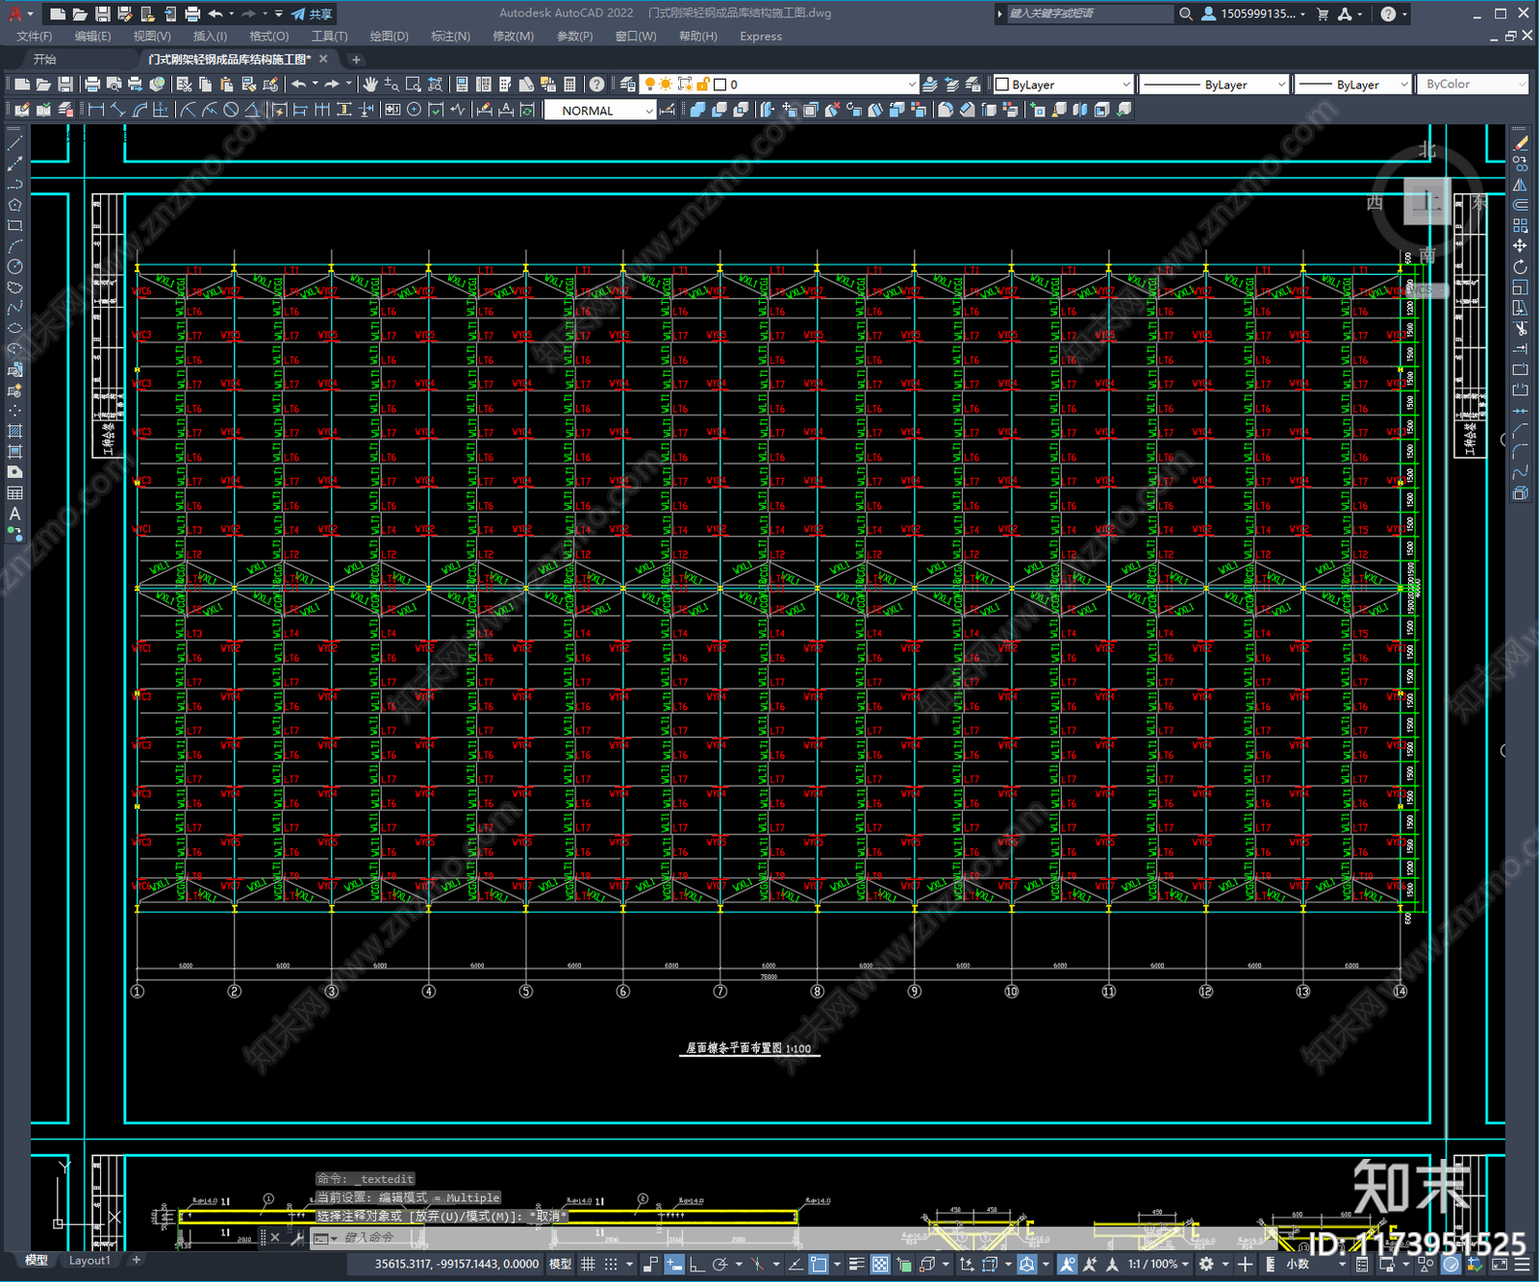Toggle snap mode in status bar
This screenshot has height=1282, width=1539.
point(611,1264)
